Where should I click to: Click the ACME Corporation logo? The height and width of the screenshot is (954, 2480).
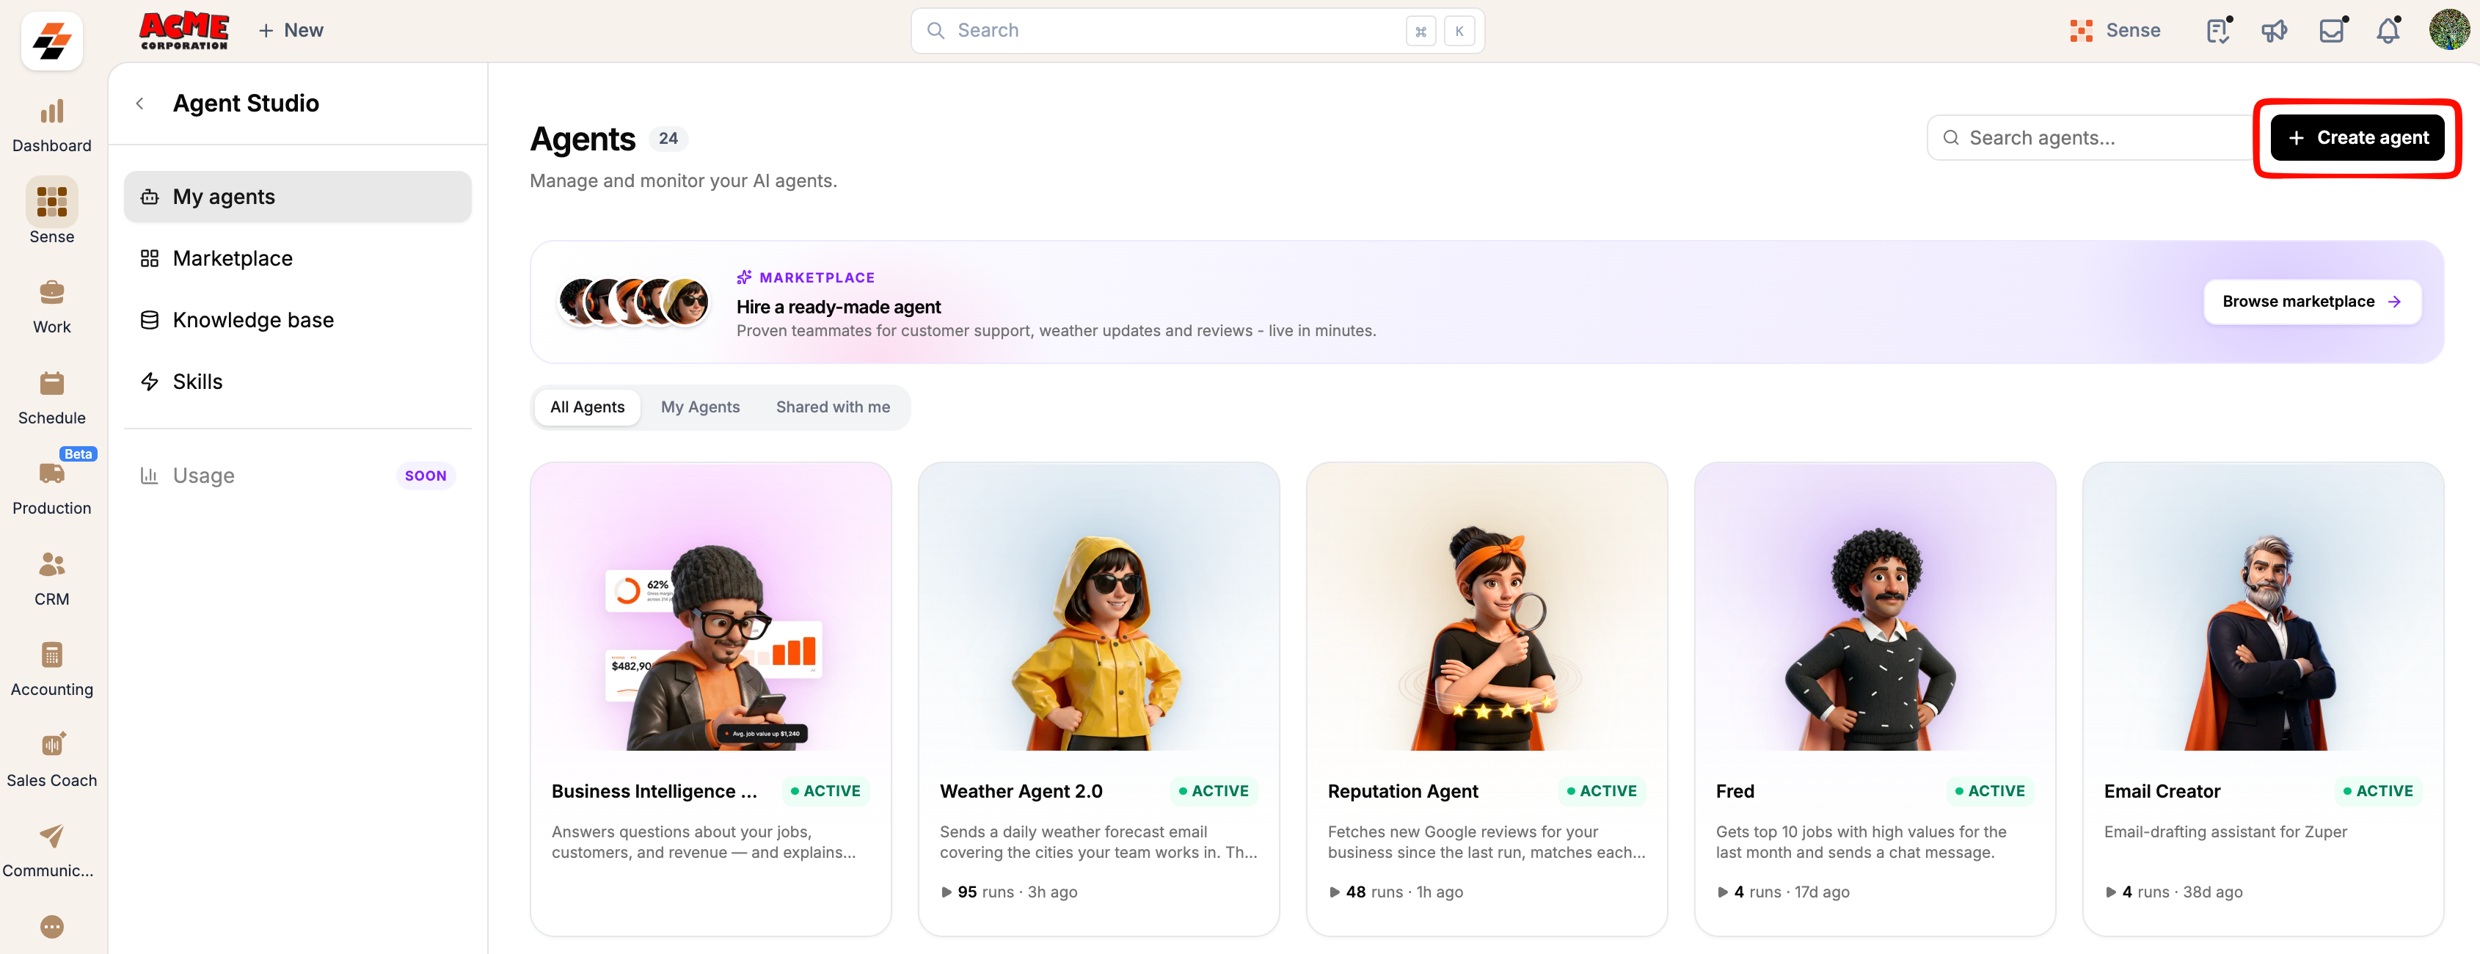[x=184, y=30]
